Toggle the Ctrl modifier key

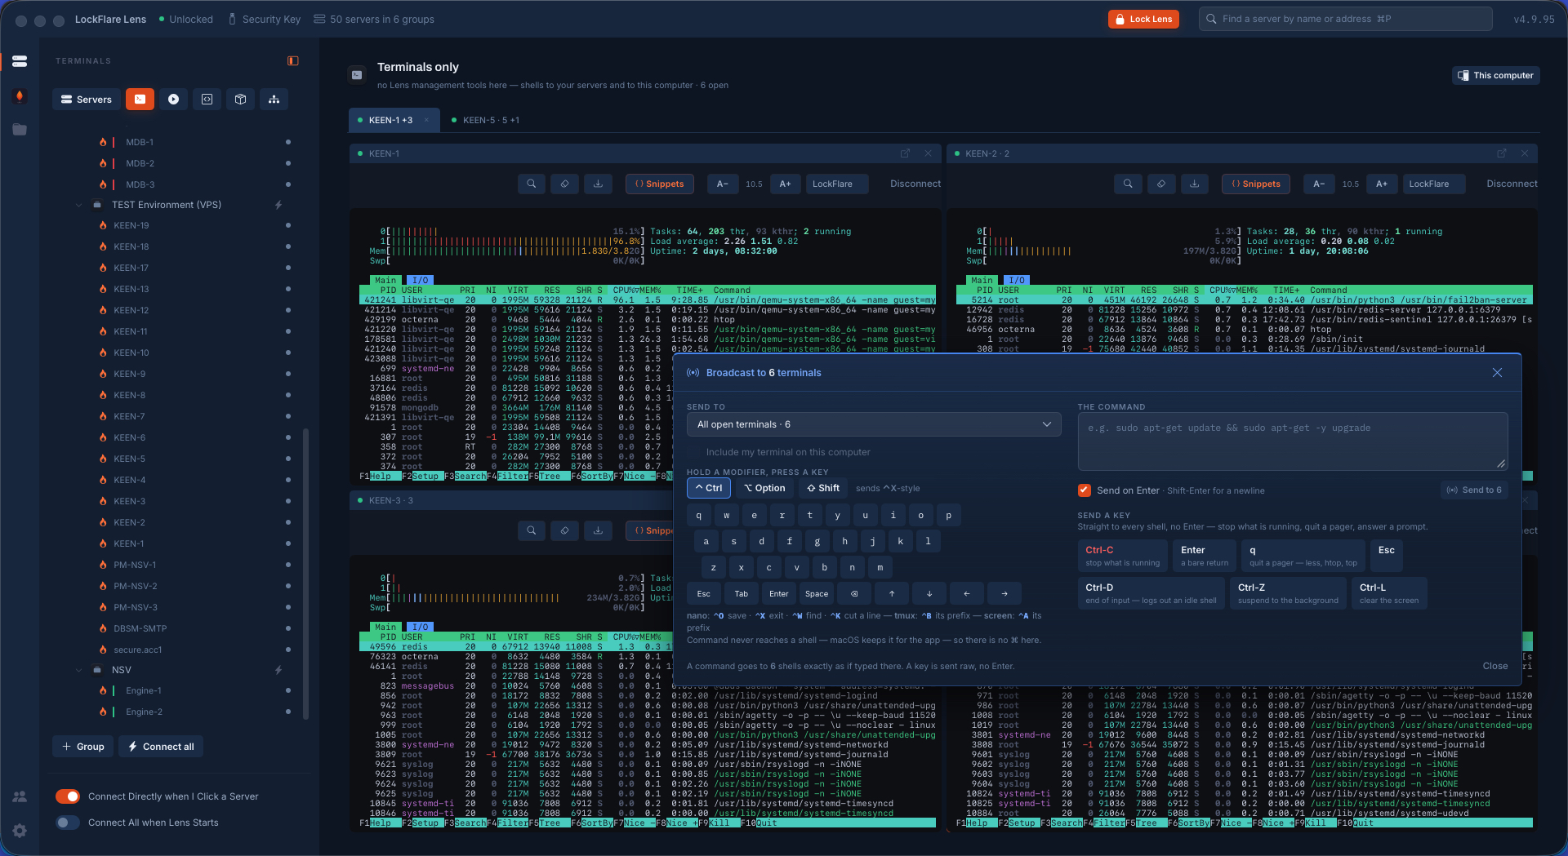tap(709, 488)
